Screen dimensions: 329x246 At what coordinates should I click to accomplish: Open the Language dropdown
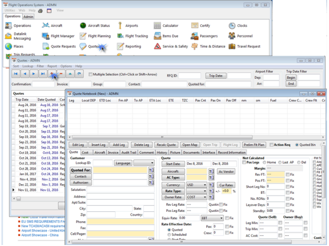144,163
